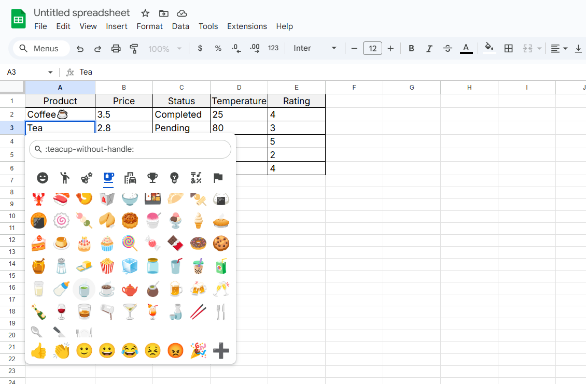Select the Paint format tool
Screen dimensions: 586x384
pos(134,48)
